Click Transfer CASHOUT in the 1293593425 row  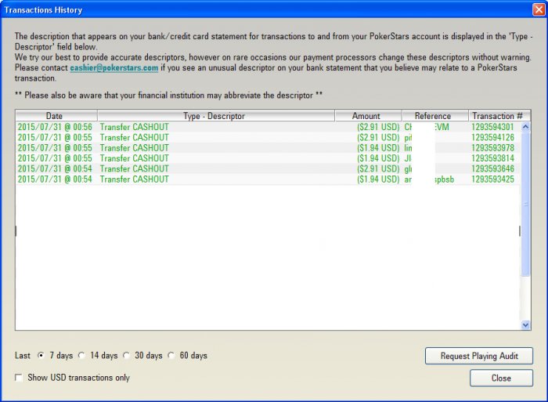134,179
